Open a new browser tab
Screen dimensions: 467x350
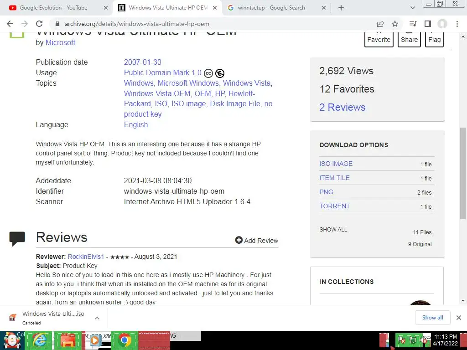[x=341, y=8]
